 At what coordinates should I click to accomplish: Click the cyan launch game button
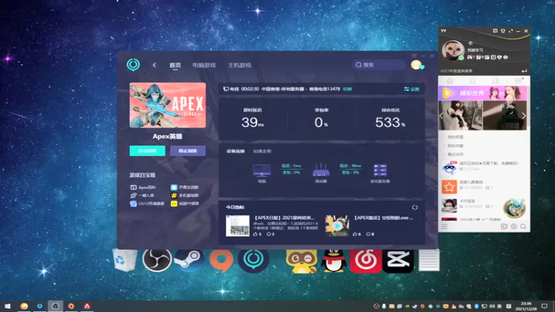[147, 150]
